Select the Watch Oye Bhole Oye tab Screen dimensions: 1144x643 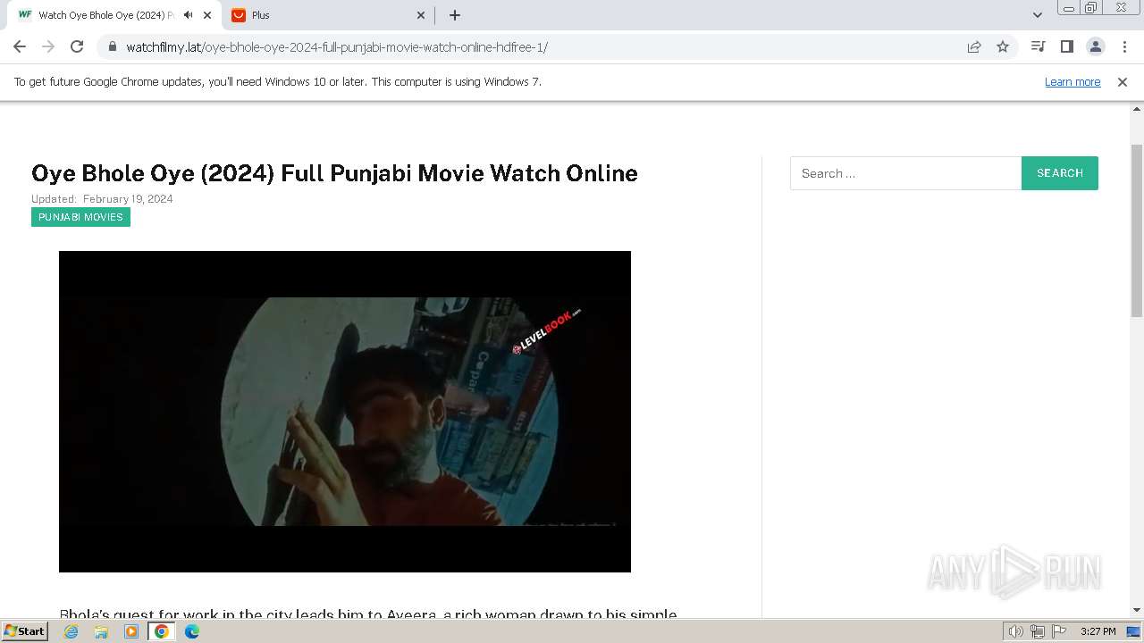coord(112,15)
